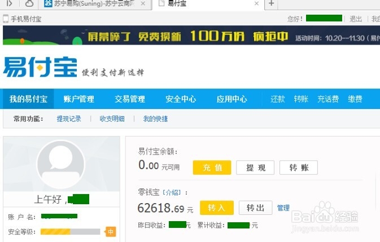Click the Suning tab favicon
The image size is (380, 242).
[48, 3]
